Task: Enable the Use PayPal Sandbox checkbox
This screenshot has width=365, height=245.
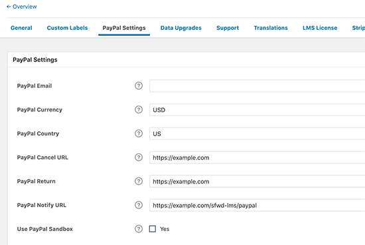Action: tap(153, 229)
